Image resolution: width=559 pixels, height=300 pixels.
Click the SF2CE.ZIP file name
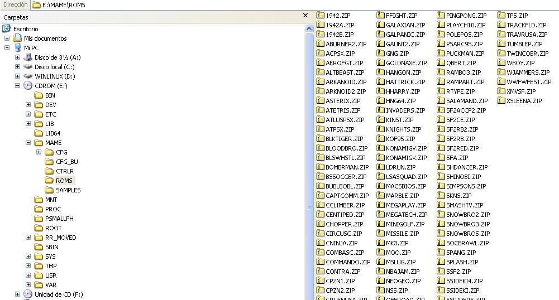coord(461,120)
